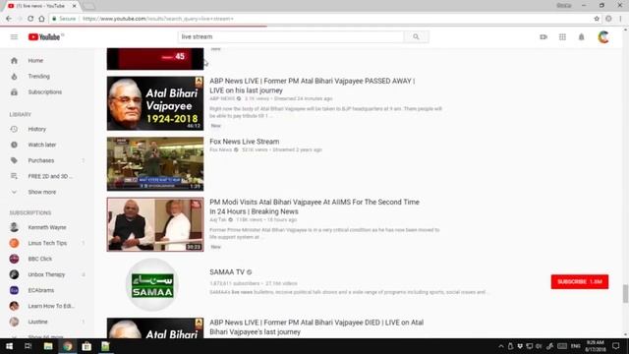
Task: Open Microsoft Store on taskbar
Action: 86,346
